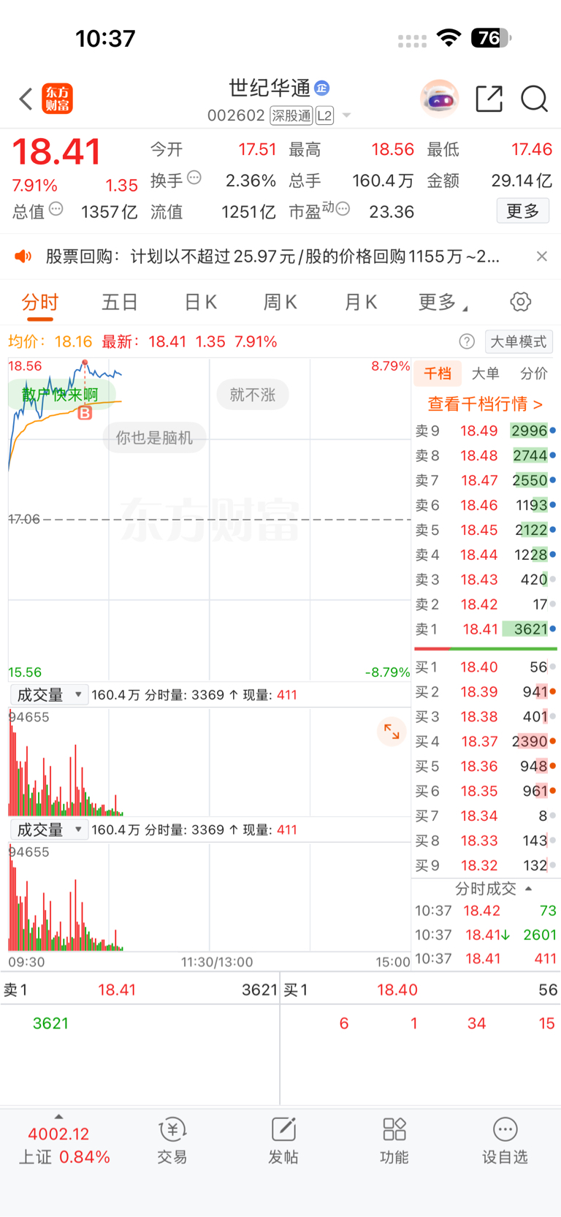Tap the bottom 买1 18.40 56 detail row
The image size is (561, 1217).
421,990
